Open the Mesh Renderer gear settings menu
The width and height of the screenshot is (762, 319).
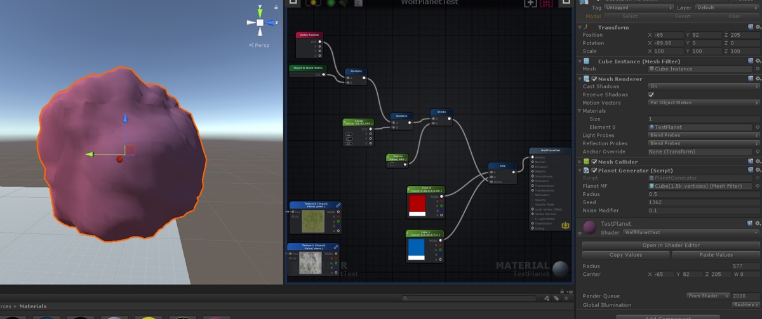(x=758, y=79)
